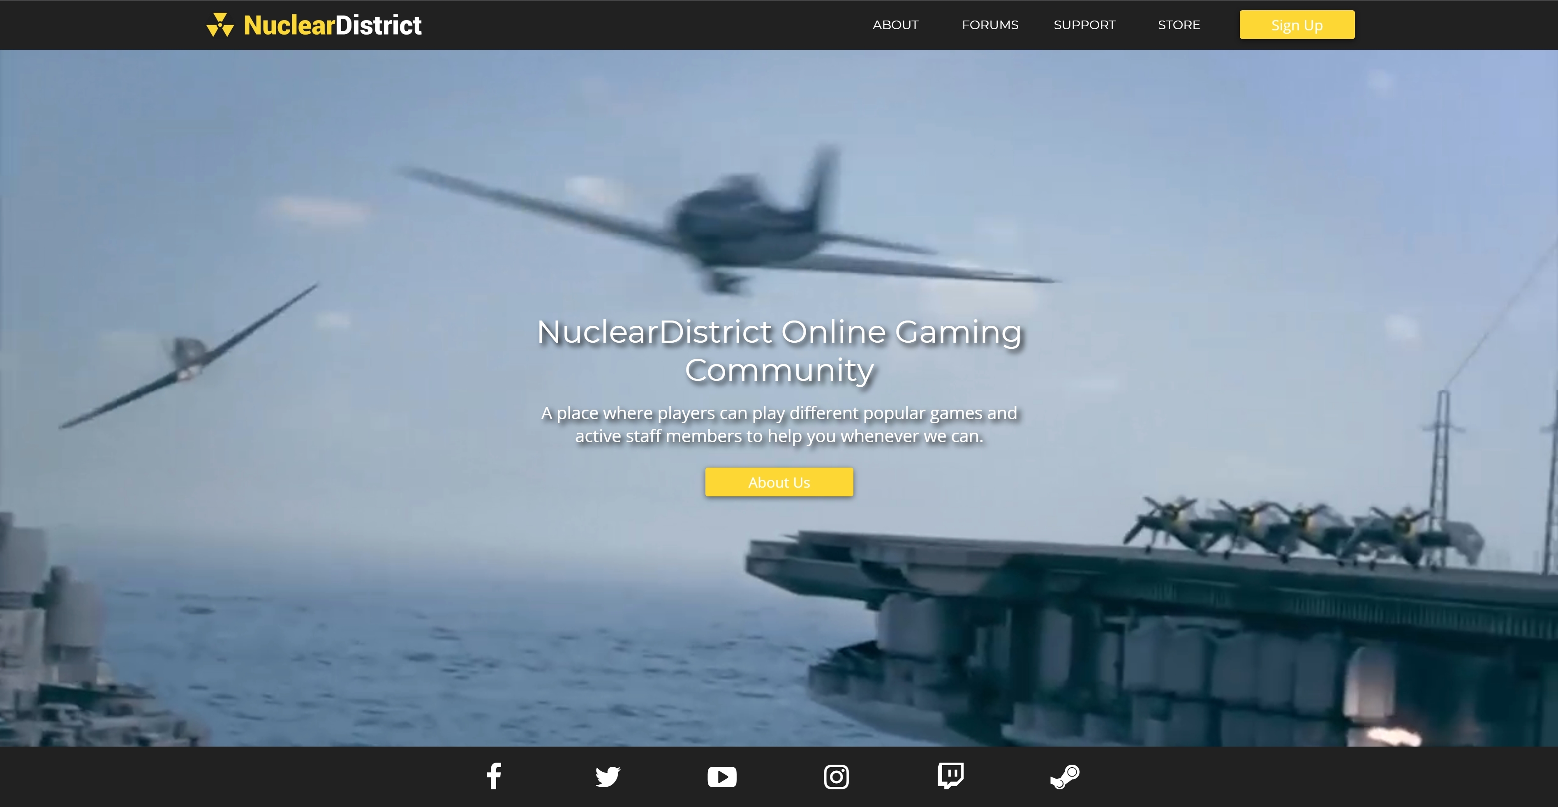Open the Steam group icon
This screenshot has height=807, width=1558.
click(x=1064, y=777)
